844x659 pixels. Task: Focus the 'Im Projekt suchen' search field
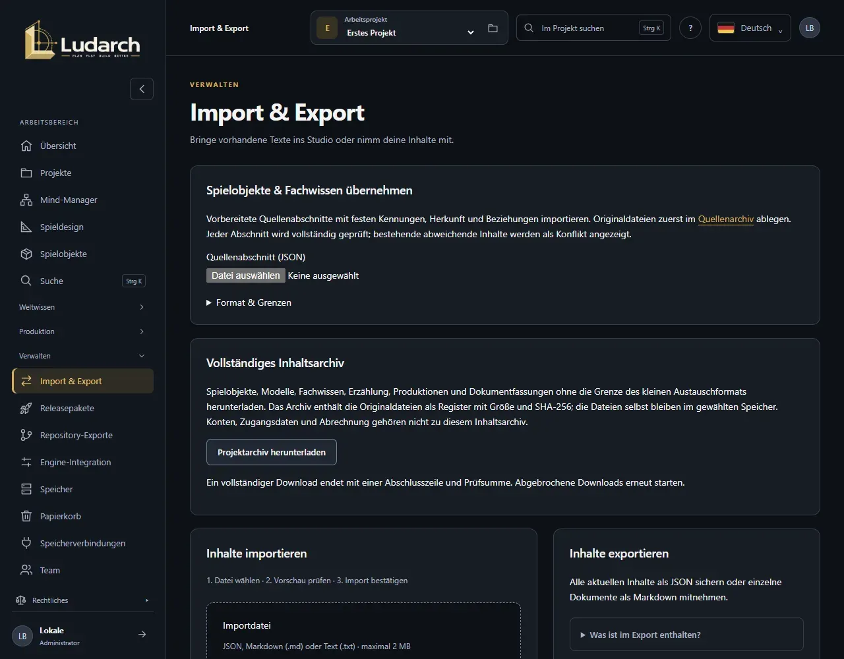click(x=593, y=28)
